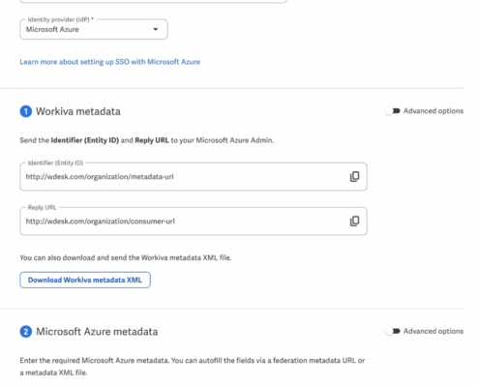479x387 pixels.
Task: Click the 'Enter the required Microsoft Azure metadata' description
Action: 193,367
